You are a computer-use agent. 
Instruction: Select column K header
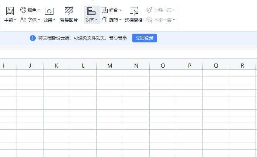[56, 66]
